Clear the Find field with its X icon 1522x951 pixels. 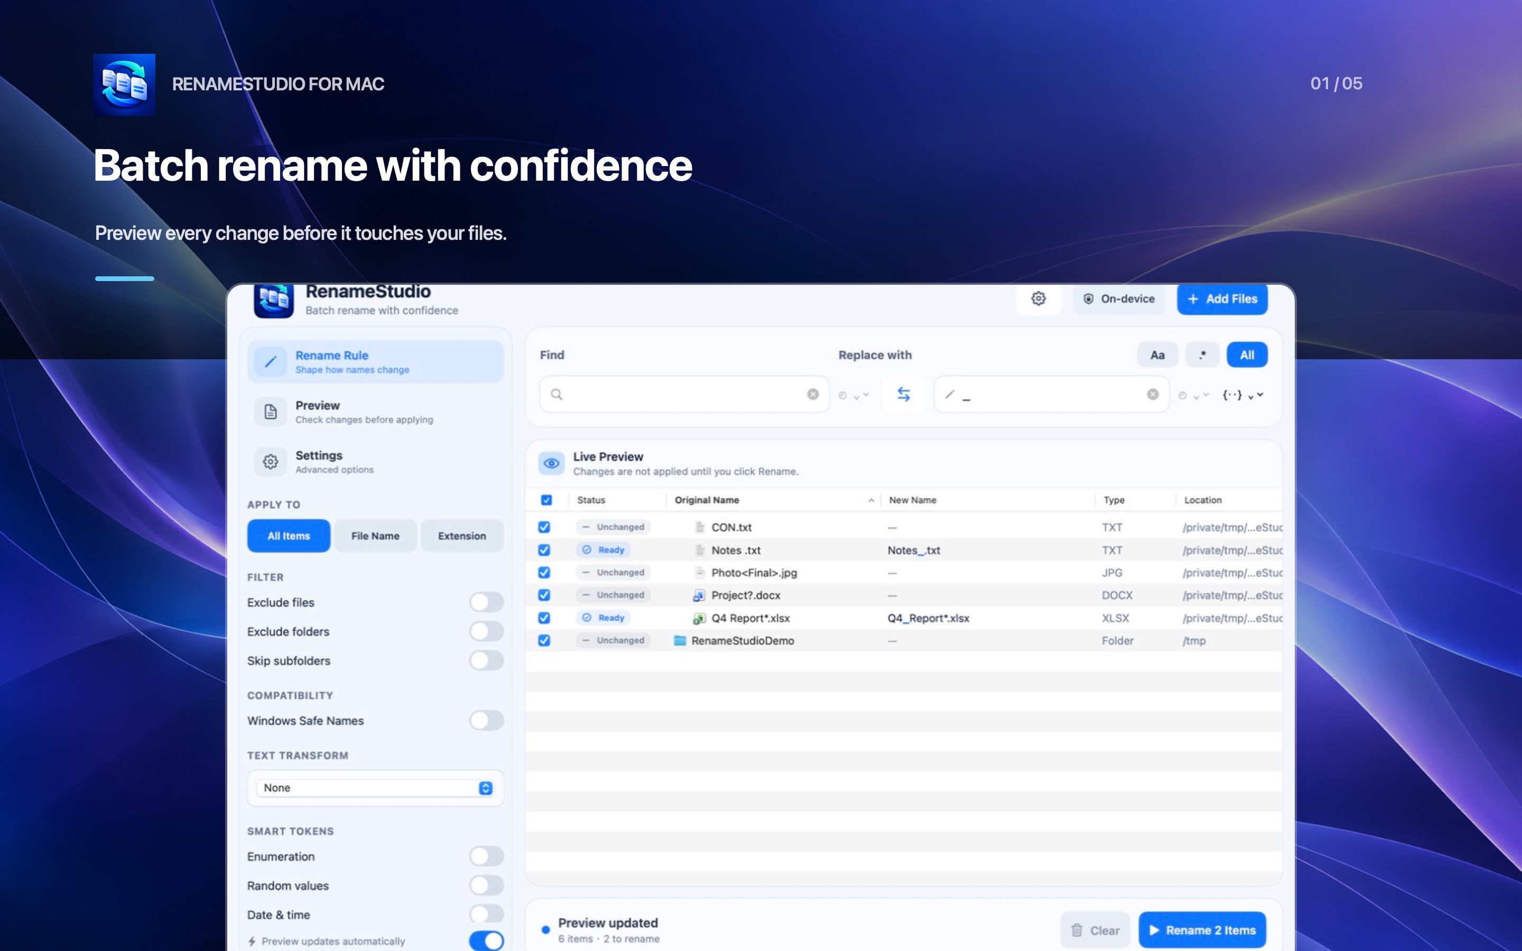(x=813, y=394)
